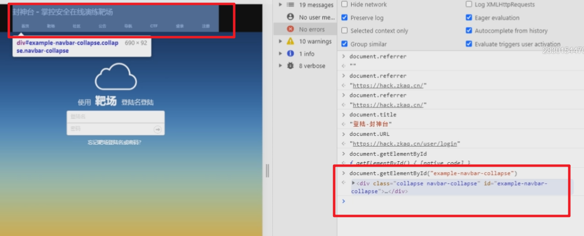Click the messages list icon in console sidebar

[291, 5]
